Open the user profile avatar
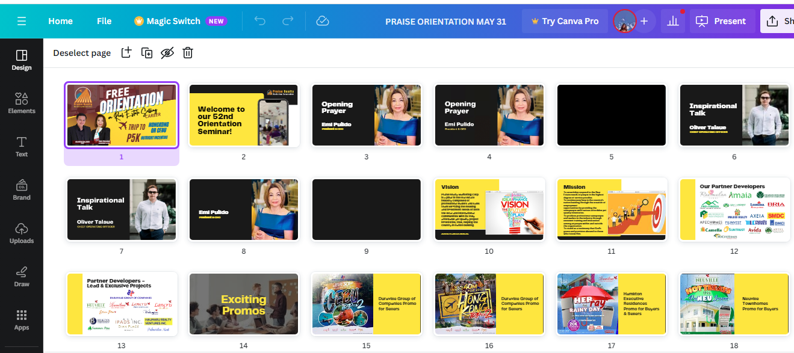The width and height of the screenshot is (794, 353). 624,21
